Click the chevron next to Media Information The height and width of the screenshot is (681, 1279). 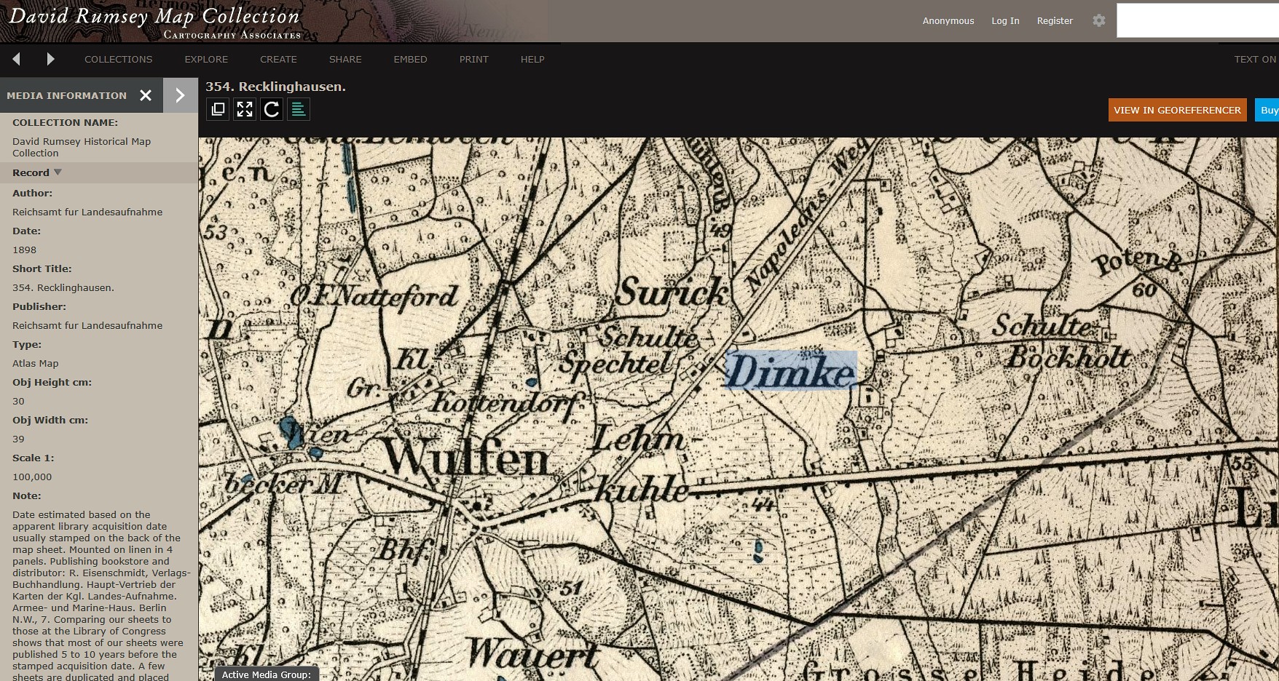tap(180, 95)
